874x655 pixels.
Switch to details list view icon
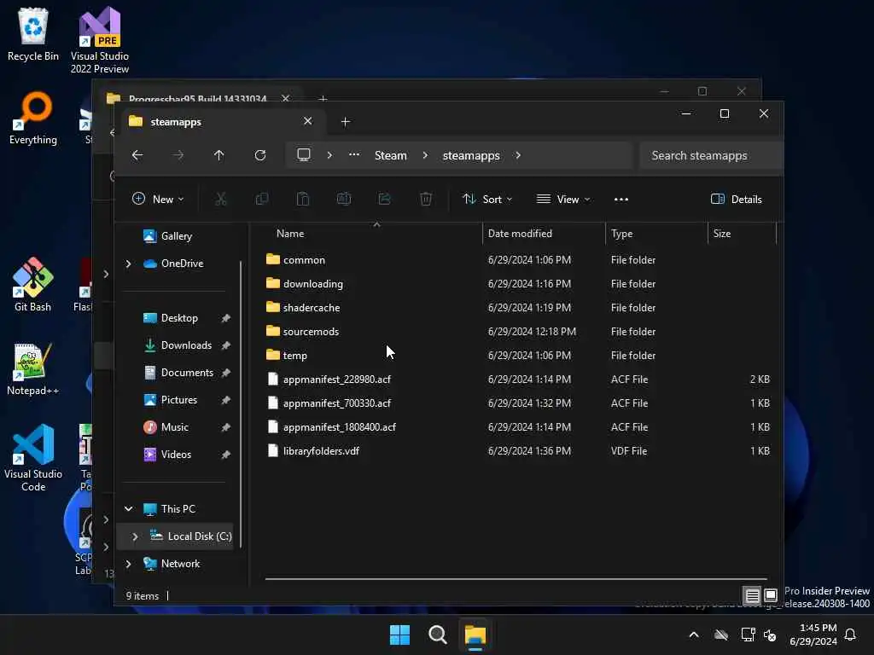(x=752, y=596)
